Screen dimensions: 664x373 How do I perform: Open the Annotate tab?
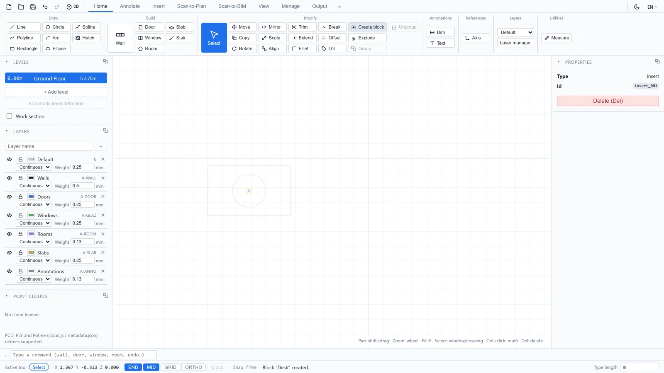pyautogui.click(x=130, y=6)
